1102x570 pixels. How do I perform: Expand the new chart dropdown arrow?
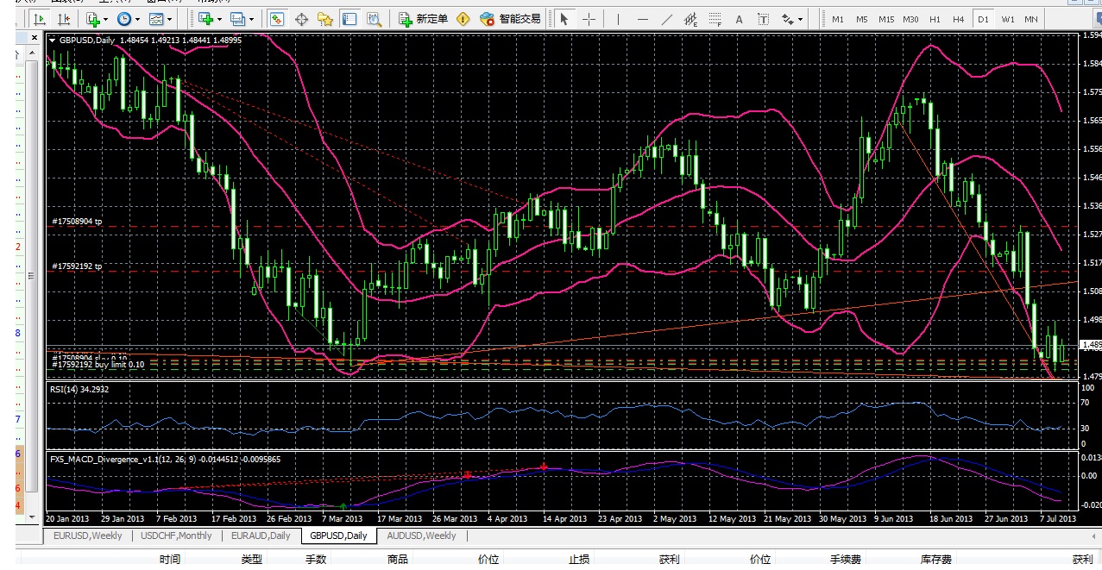pyautogui.click(x=219, y=19)
